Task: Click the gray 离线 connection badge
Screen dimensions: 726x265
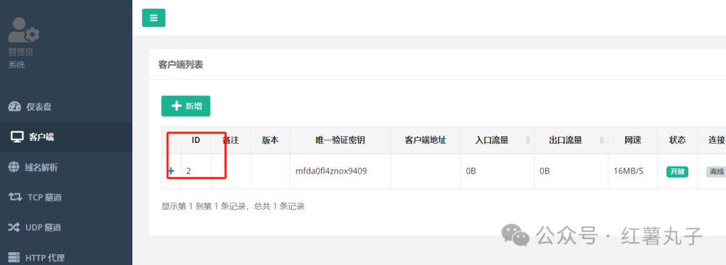Action: click(x=716, y=172)
